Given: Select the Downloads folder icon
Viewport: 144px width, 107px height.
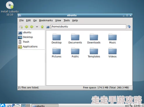Looking at the screenshot, I should 94,39.
